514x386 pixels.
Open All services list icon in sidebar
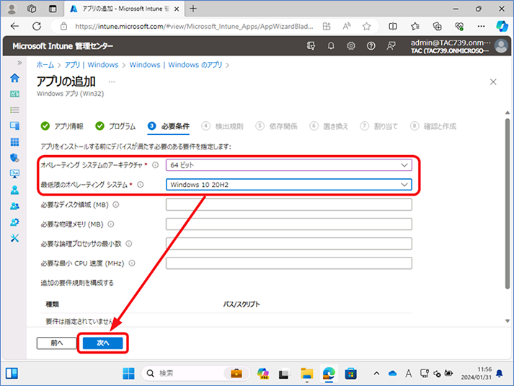click(14, 110)
